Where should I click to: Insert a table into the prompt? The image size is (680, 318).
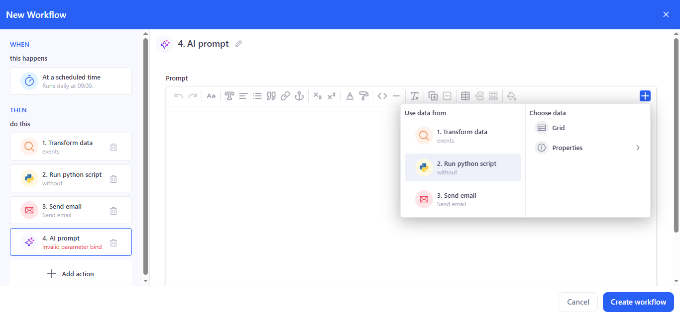coord(465,95)
